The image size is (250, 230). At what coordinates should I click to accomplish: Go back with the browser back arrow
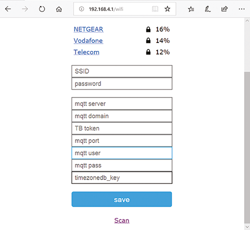pos(8,9)
